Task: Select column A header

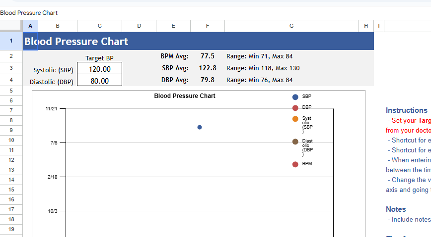Action: click(31, 26)
